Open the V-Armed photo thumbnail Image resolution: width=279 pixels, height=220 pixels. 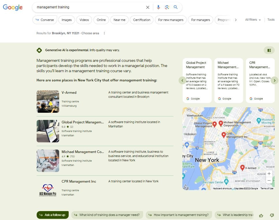click(48, 102)
